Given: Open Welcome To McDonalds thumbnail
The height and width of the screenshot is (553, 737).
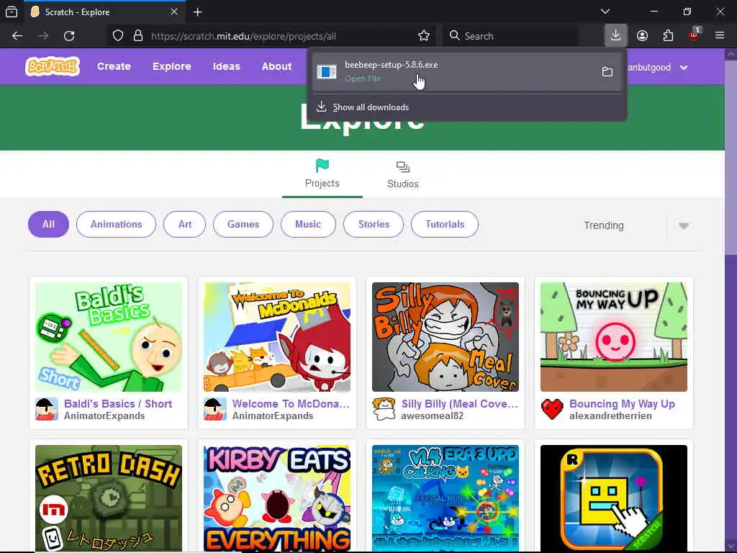Looking at the screenshot, I should pyautogui.click(x=277, y=337).
